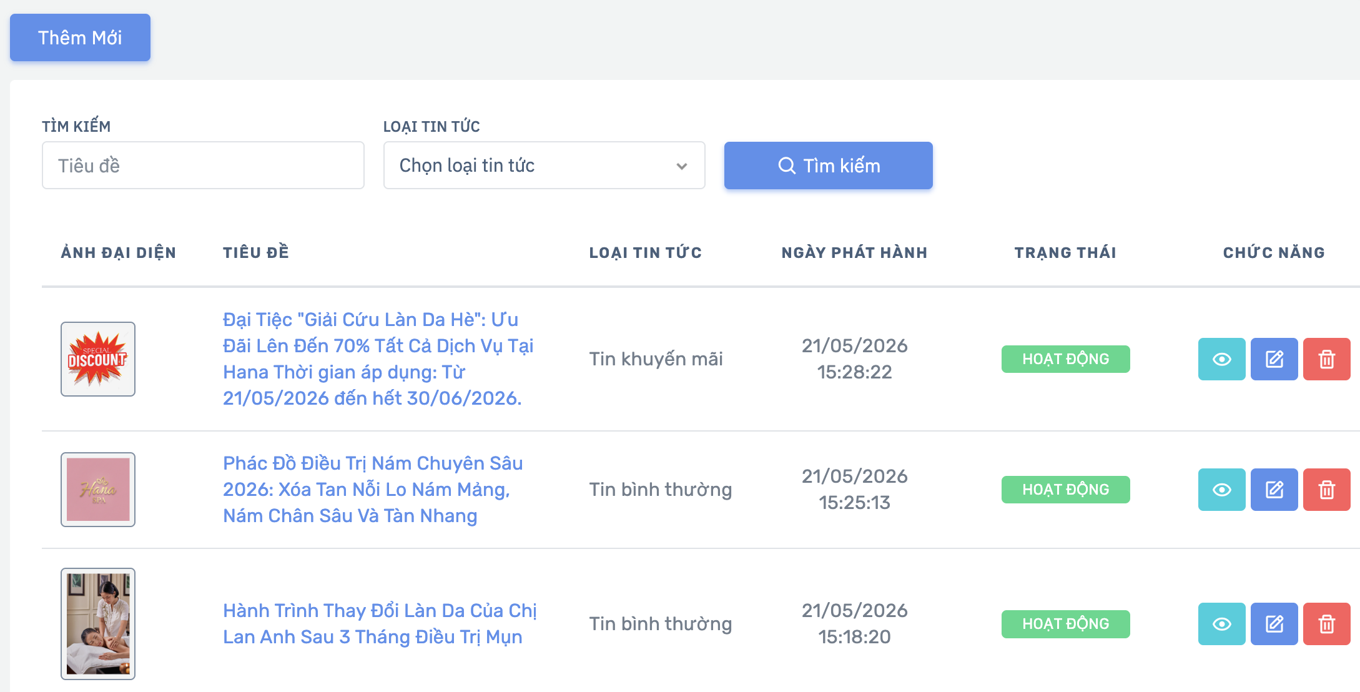
Task: View the Hành Trình Thay Đổi Làn Da article
Action: coord(1221,624)
